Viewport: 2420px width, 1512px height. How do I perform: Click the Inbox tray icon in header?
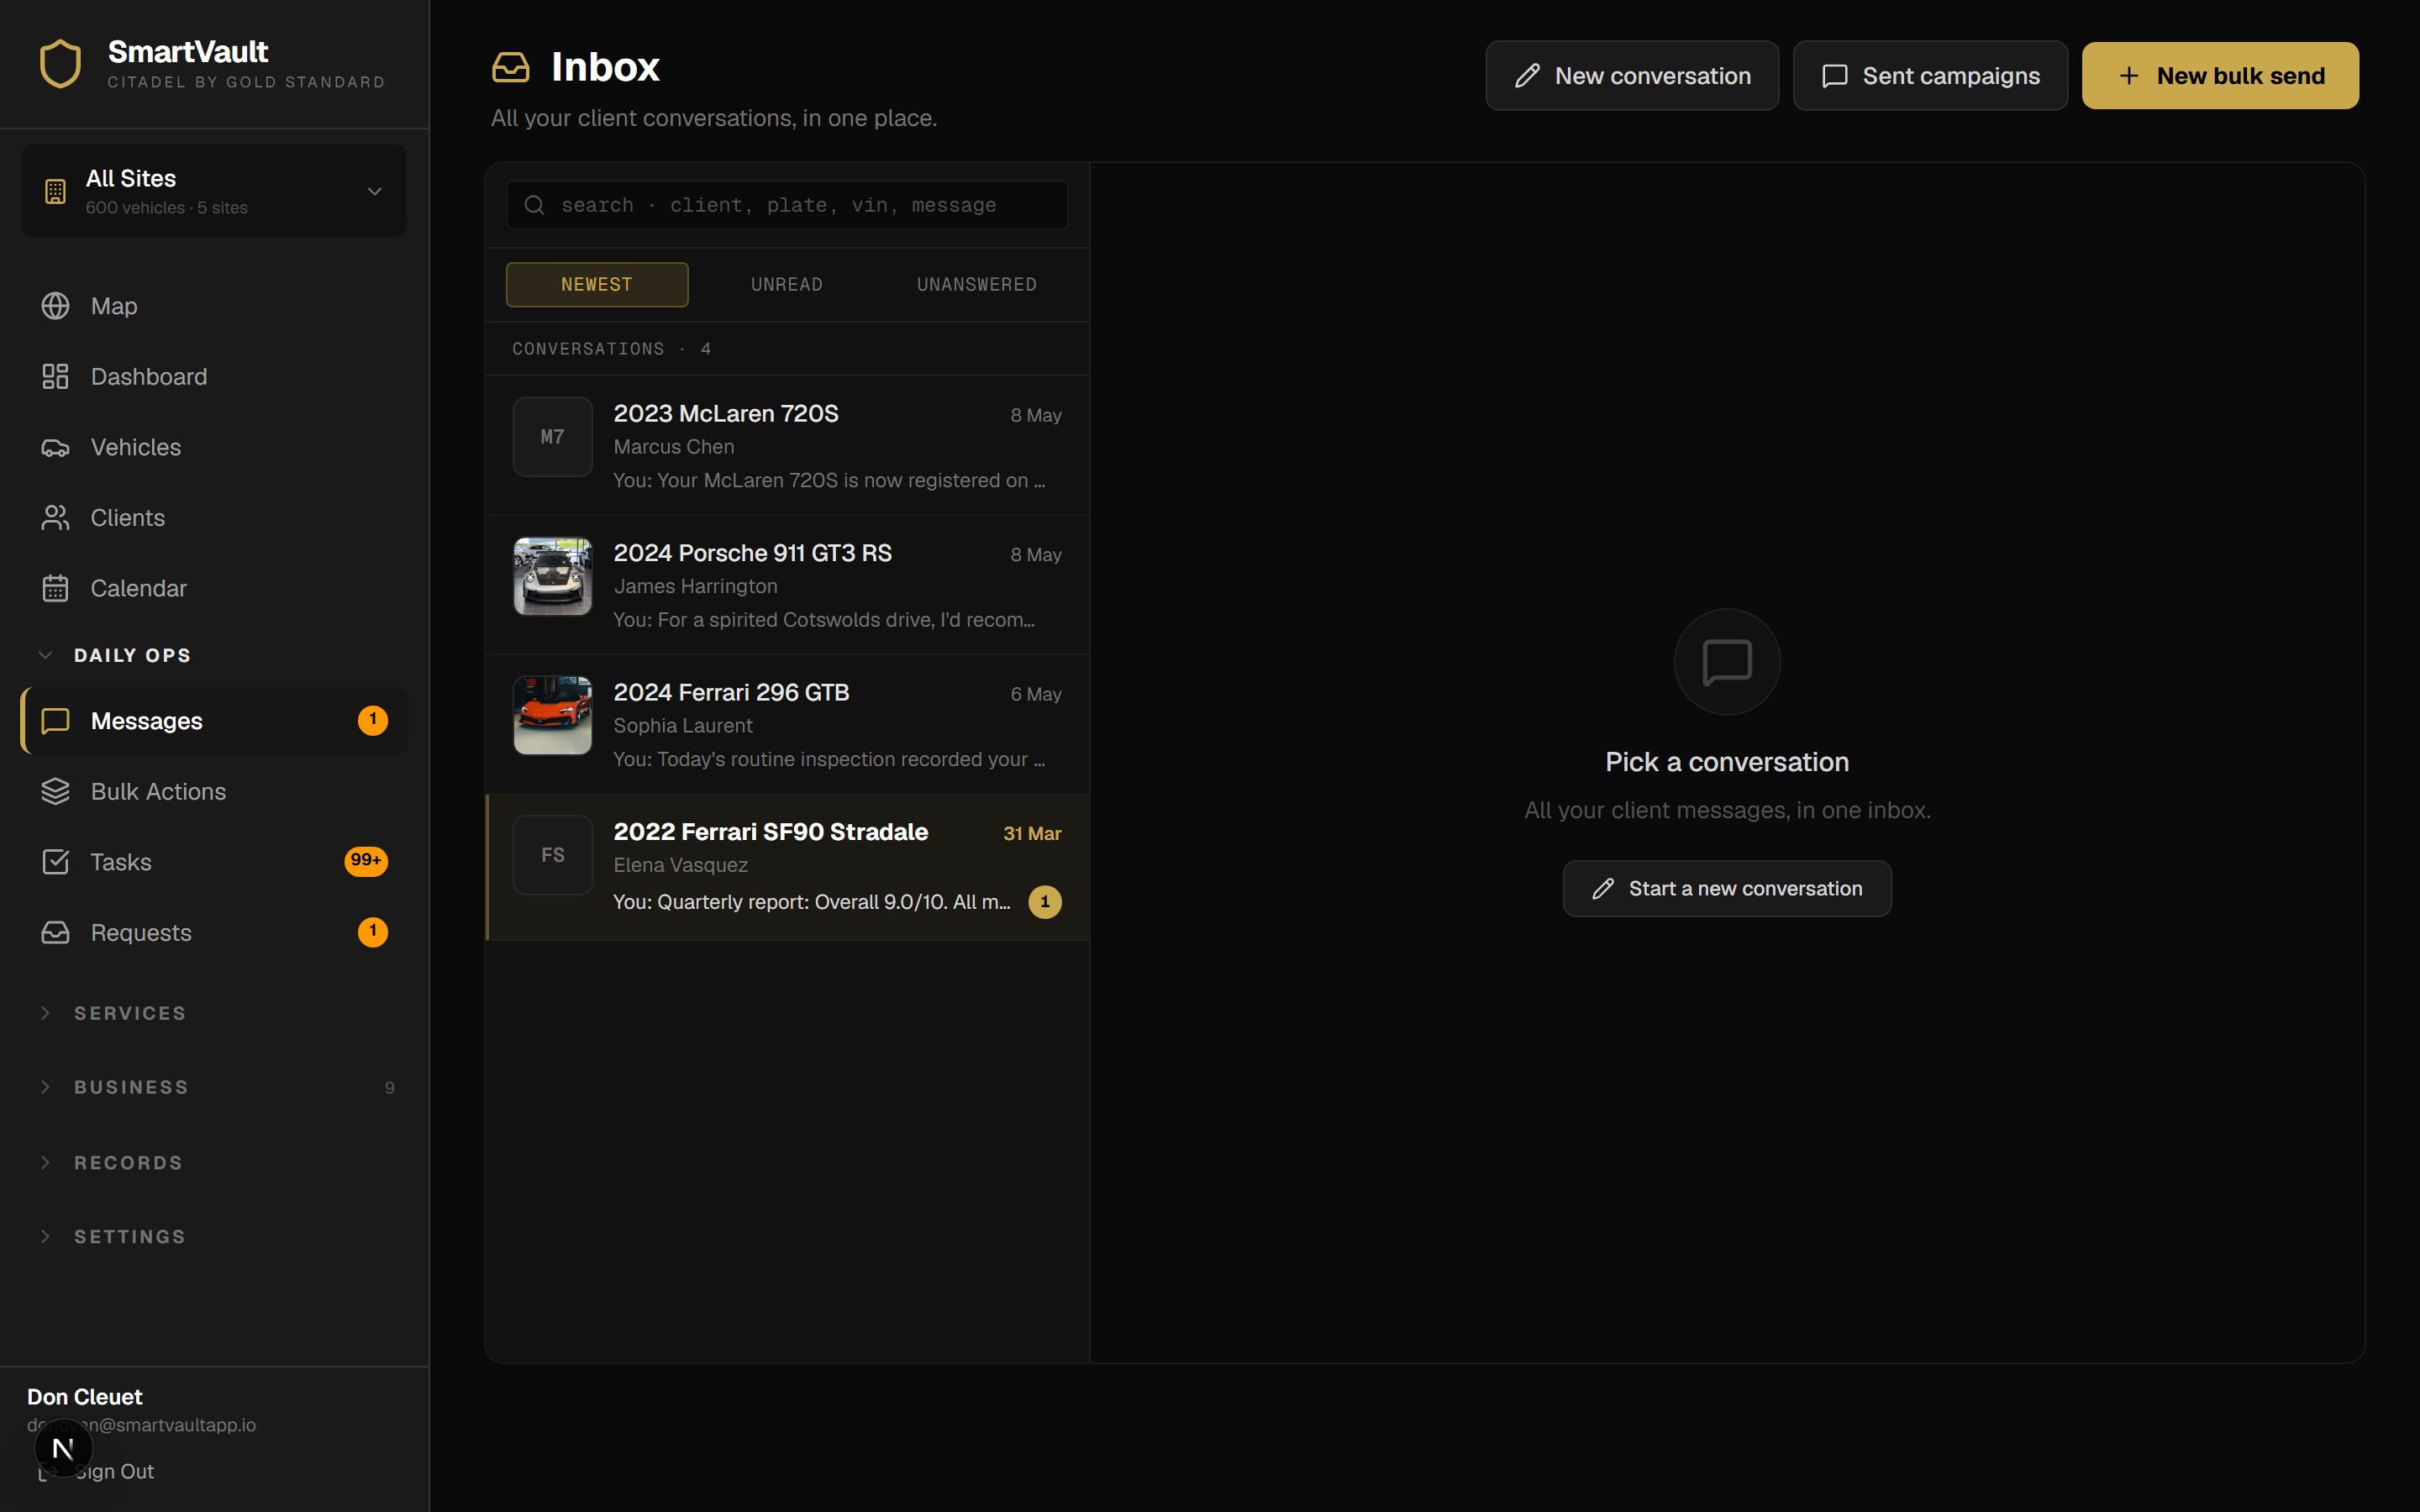511,67
